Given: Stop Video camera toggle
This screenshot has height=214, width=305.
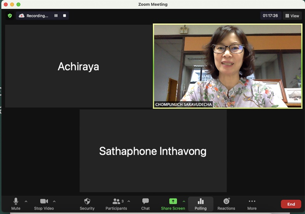Looking at the screenshot, I should pyautogui.click(x=44, y=204).
